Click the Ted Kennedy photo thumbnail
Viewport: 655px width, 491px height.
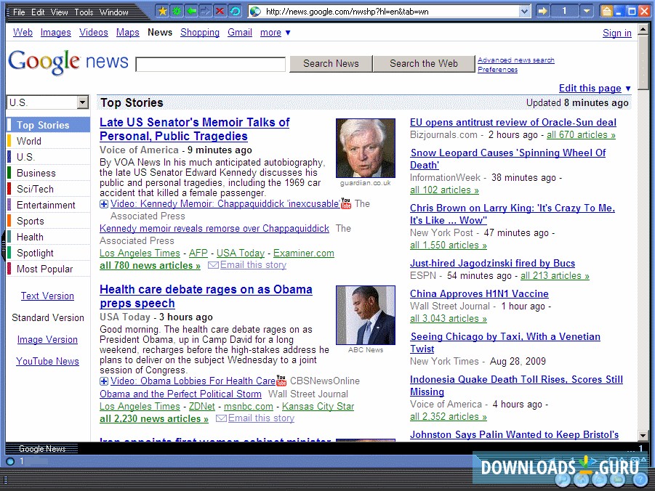point(366,148)
